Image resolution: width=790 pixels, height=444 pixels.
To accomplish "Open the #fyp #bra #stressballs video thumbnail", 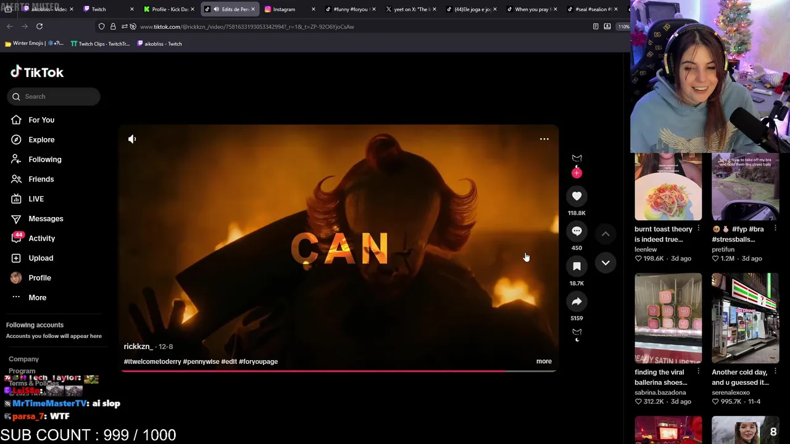I will click(x=745, y=186).
